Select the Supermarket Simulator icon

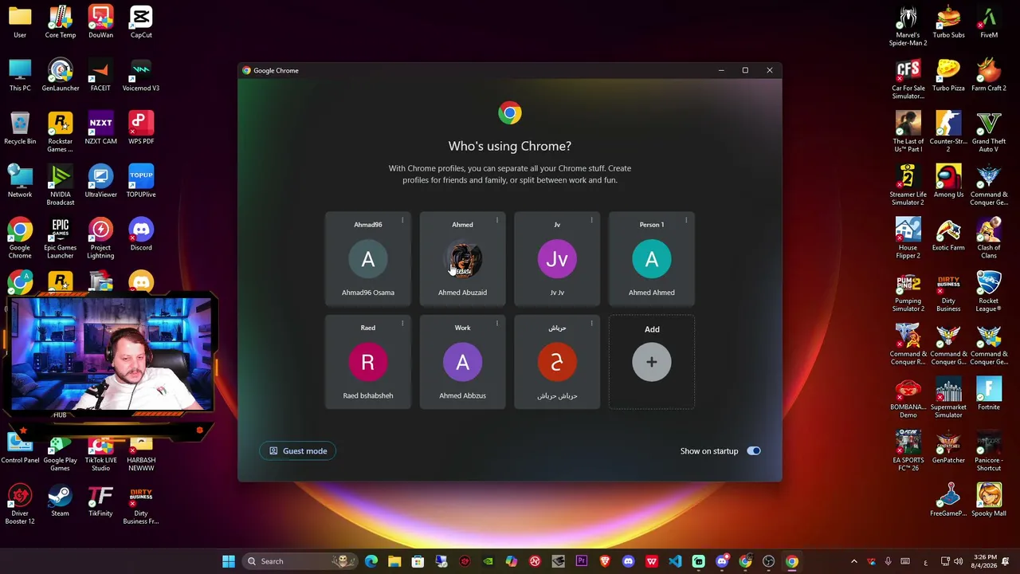click(x=948, y=399)
